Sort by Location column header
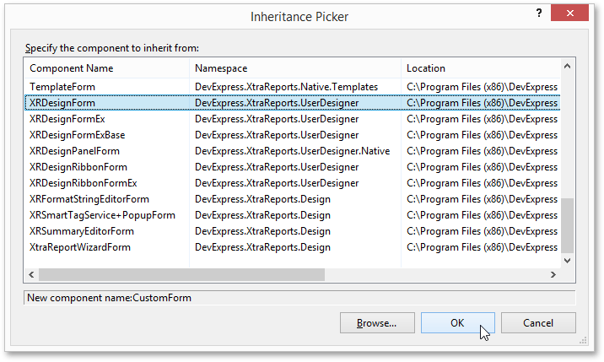The image size is (604, 362). click(x=481, y=68)
